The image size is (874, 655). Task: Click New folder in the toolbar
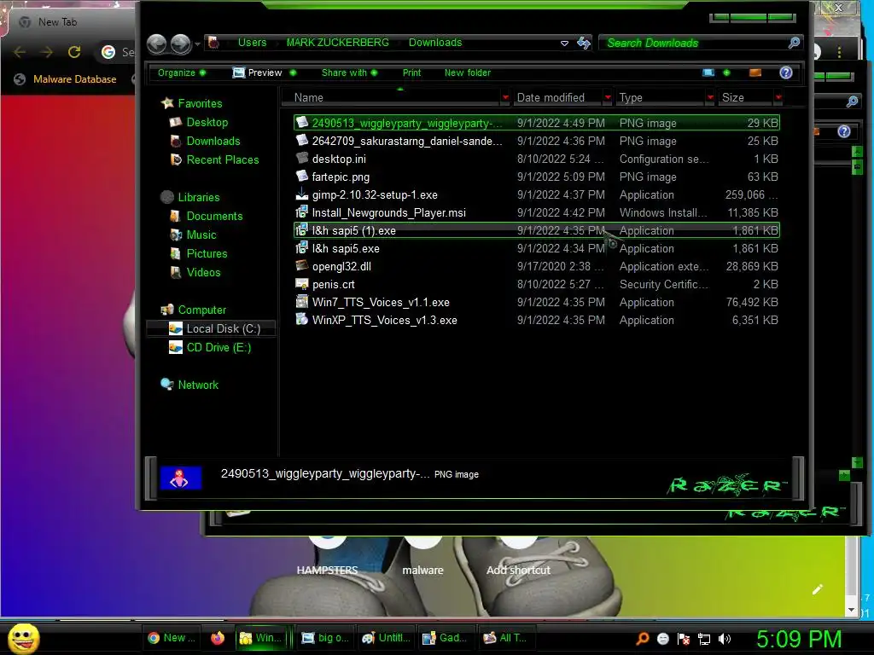coord(468,73)
